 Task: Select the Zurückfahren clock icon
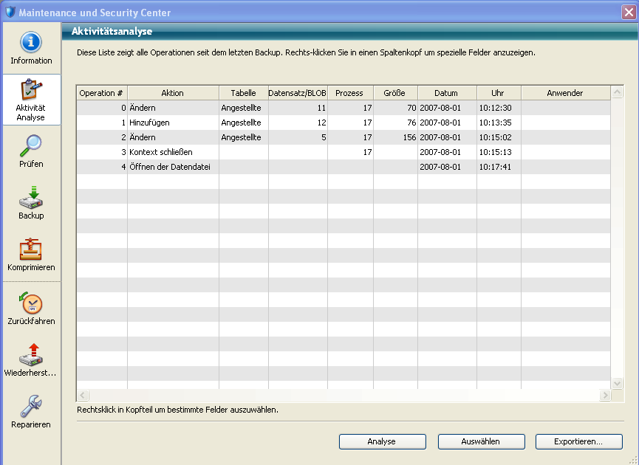31,303
